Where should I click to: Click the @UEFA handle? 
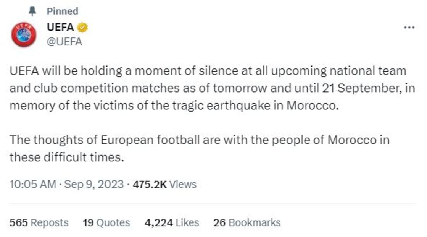click(x=64, y=42)
